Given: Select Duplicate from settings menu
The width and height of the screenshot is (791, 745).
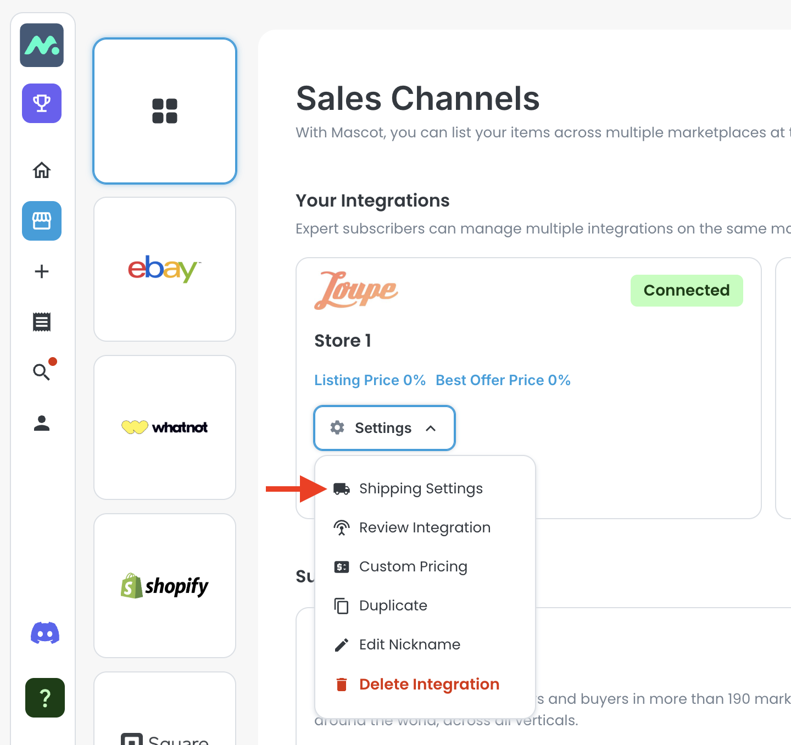Looking at the screenshot, I should (393, 605).
